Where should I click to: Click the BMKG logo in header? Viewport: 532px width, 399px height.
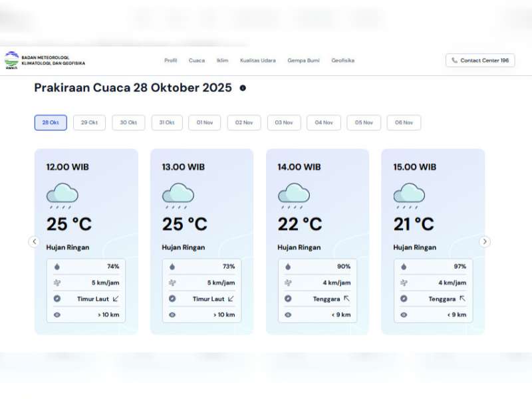coord(11,60)
